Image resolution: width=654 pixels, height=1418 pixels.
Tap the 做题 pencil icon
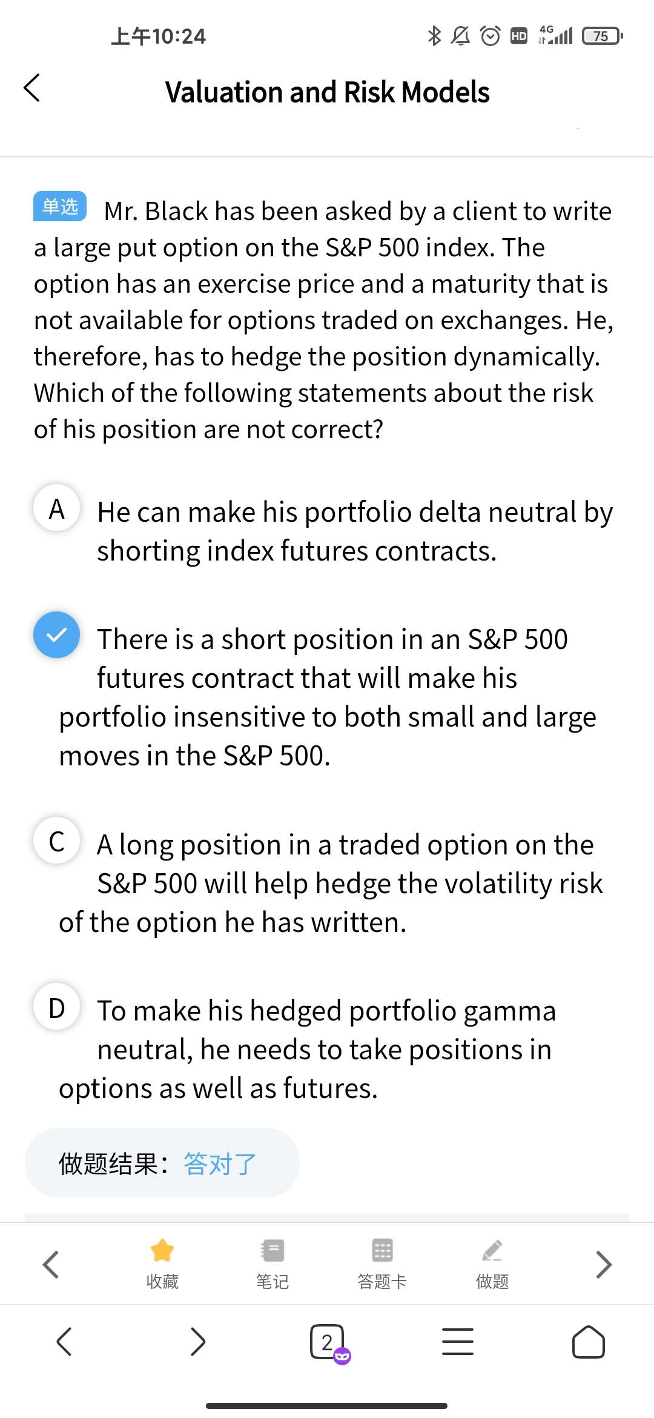[492, 1251]
